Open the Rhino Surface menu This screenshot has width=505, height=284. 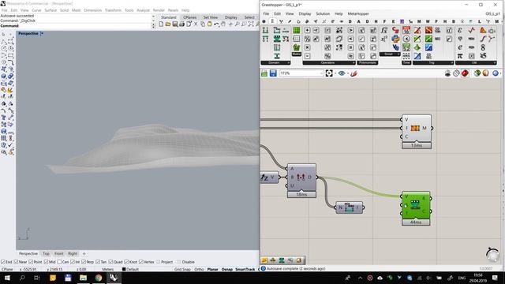coord(50,10)
